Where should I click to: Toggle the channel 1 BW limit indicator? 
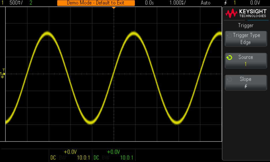tap(62, 158)
